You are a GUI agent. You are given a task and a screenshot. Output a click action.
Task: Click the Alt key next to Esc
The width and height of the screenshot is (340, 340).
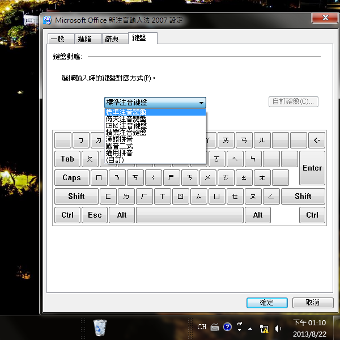pos(122,215)
